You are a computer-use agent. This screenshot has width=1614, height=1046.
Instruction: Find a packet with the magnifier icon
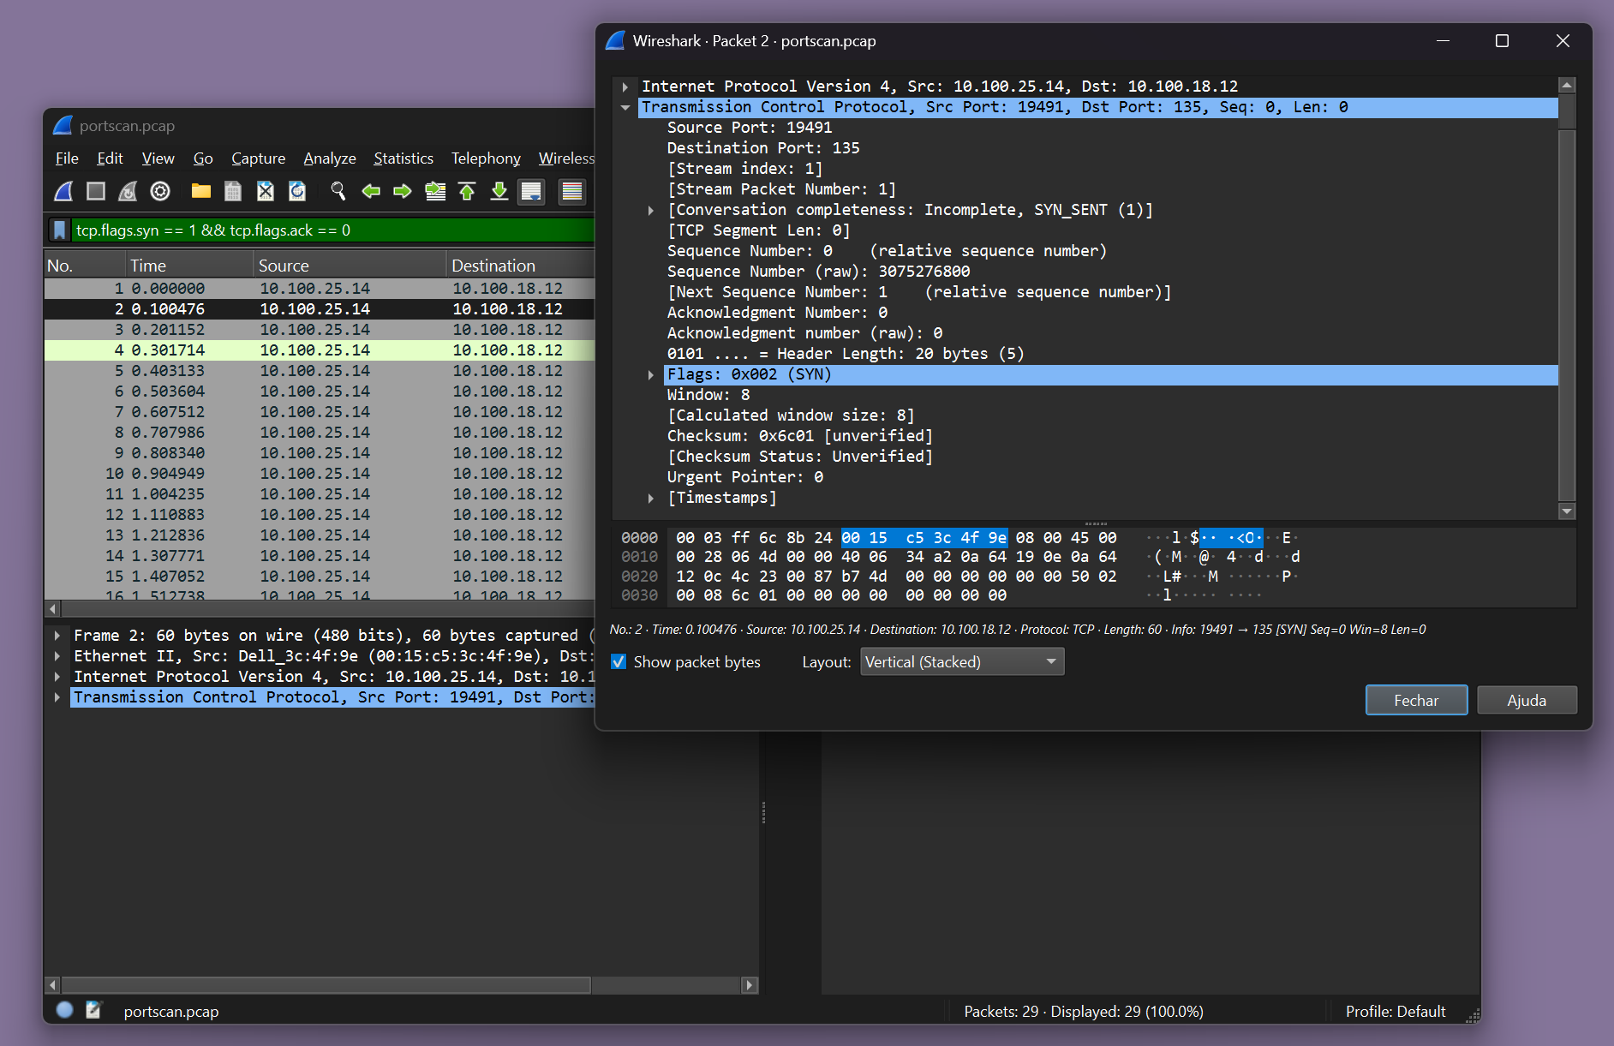[x=338, y=191]
